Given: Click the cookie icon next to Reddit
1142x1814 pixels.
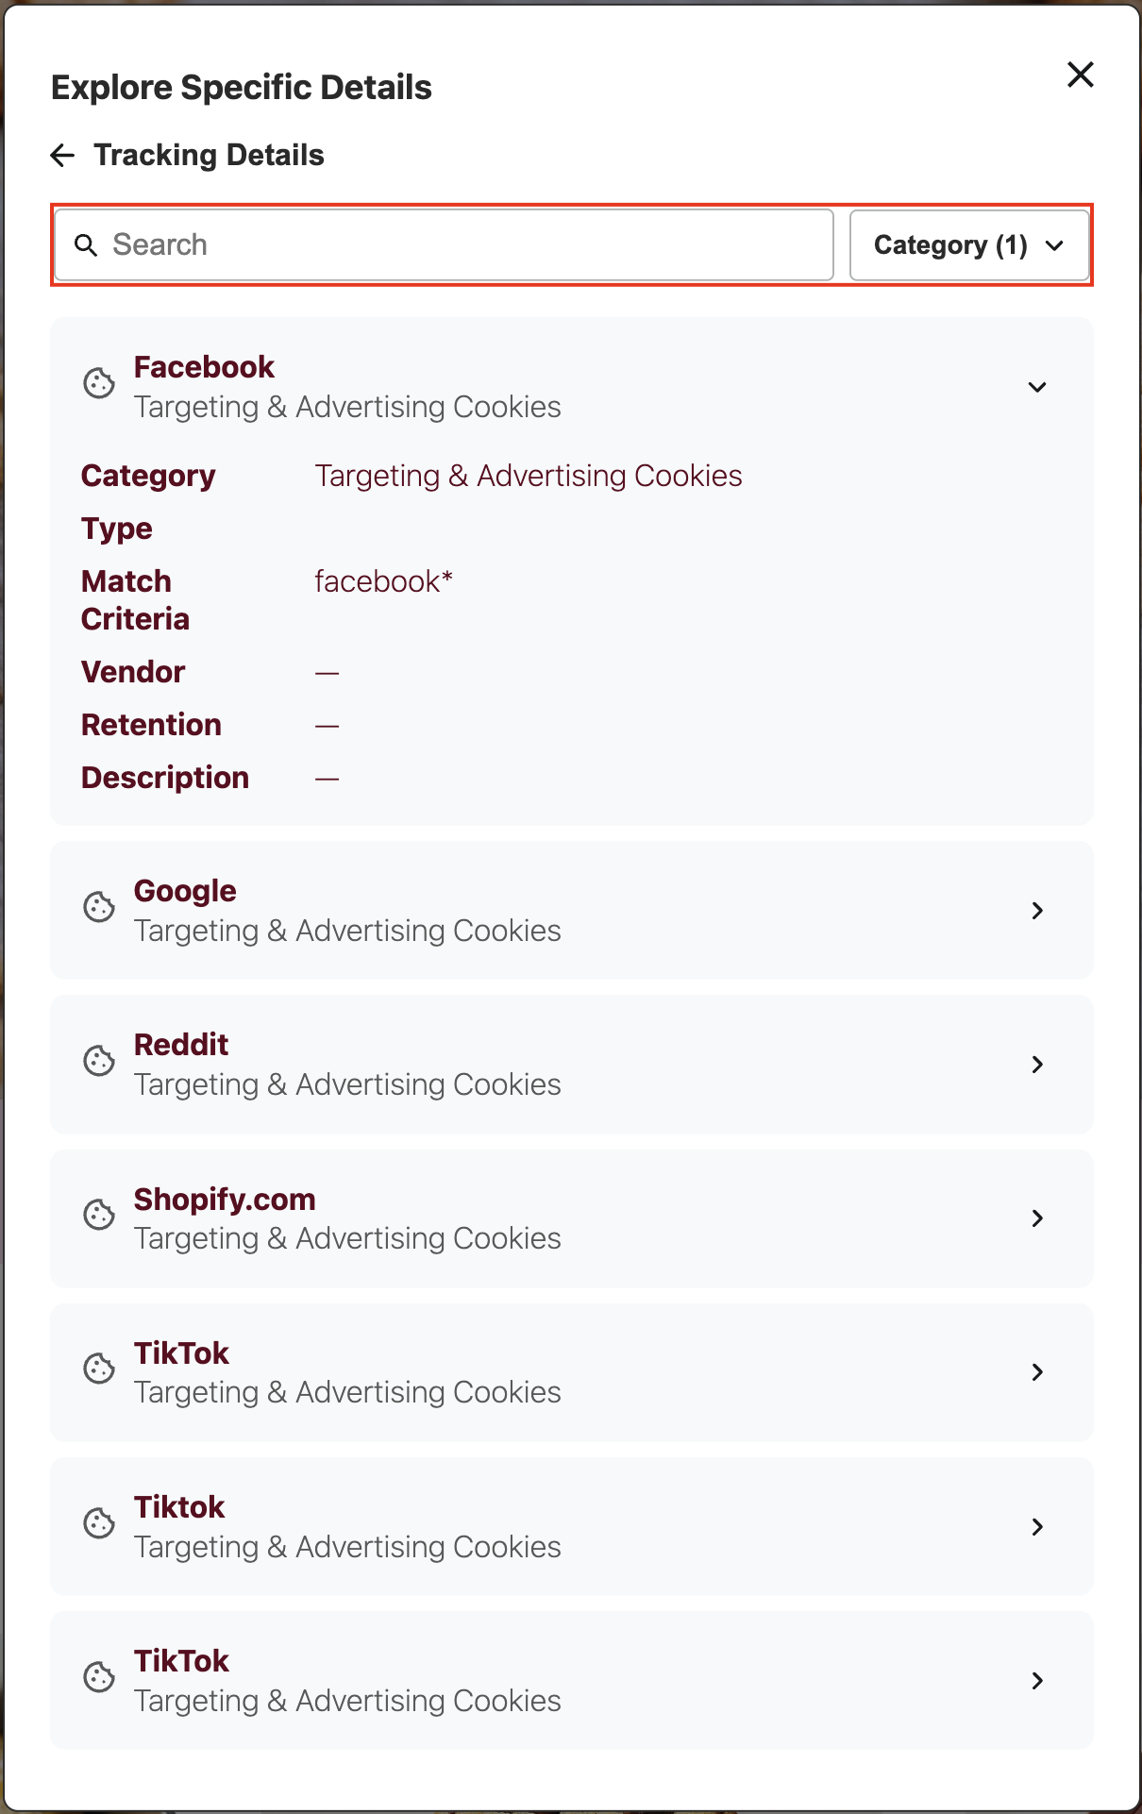Looking at the screenshot, I should [x=99, y=1063].
